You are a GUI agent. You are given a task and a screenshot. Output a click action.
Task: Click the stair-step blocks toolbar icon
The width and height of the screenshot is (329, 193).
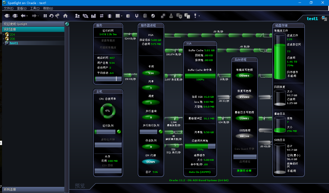(x=163, y=16)
